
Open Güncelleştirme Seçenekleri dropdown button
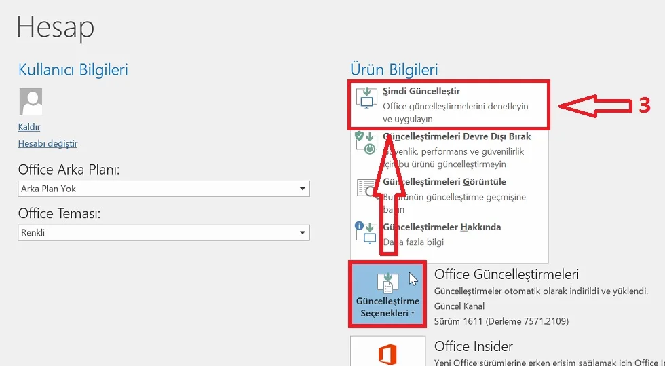pyautogui.click(x=387, y=294)
